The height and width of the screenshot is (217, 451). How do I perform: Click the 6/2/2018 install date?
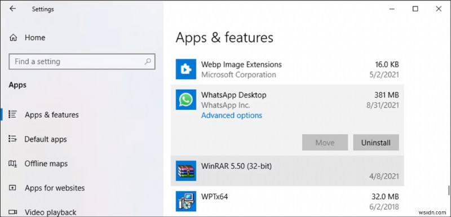pos(384,207)
